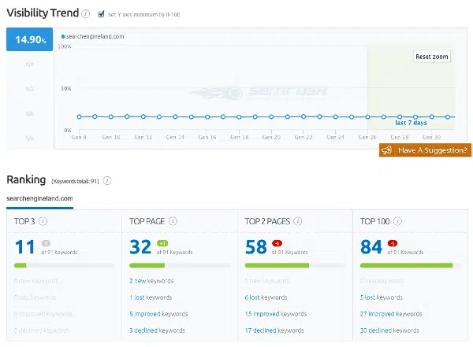
Task: Open 30 declined keywords under TOP 100
Action: [389, 330]
